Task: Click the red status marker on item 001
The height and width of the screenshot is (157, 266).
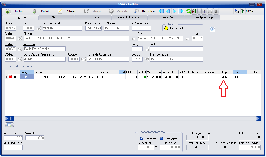Action: (x=11, y=77)
